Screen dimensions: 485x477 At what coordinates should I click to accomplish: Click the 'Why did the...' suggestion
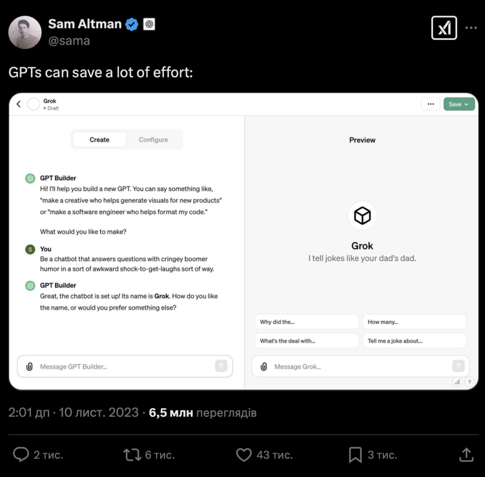(x=306, y=322)
